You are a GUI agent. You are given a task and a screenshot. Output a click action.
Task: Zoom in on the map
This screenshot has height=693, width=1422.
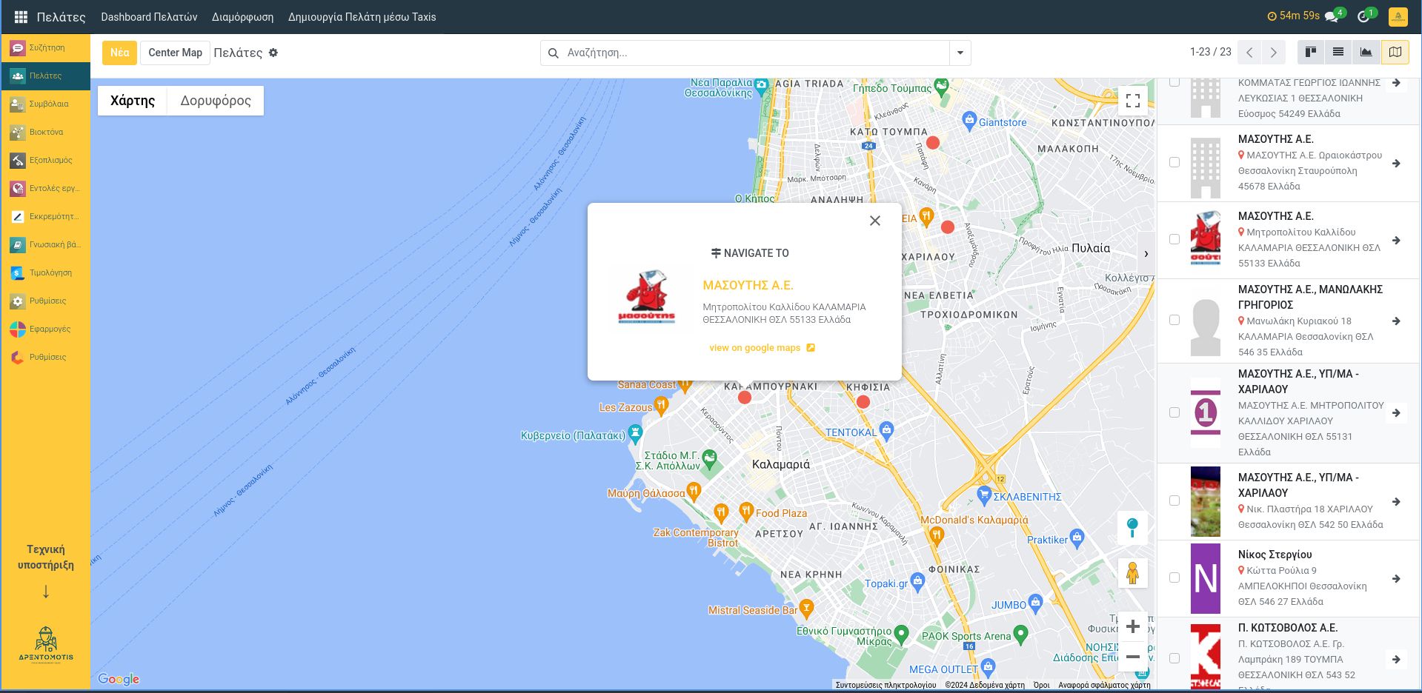[x=1133, y=627]
